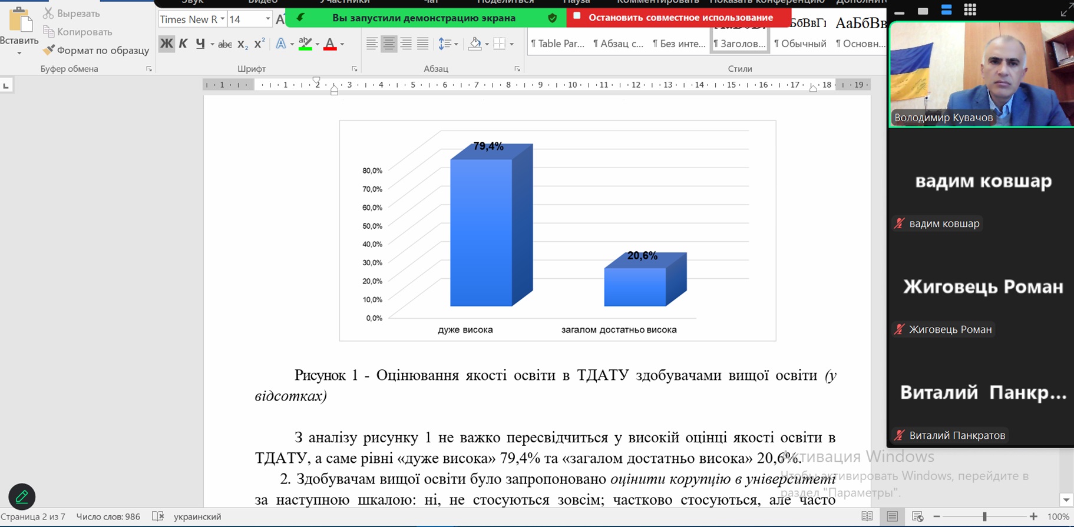Screen dimensions: 1074x527
Task: Click вадим ковшар's muted microphone icon
Action: (899, 224)
